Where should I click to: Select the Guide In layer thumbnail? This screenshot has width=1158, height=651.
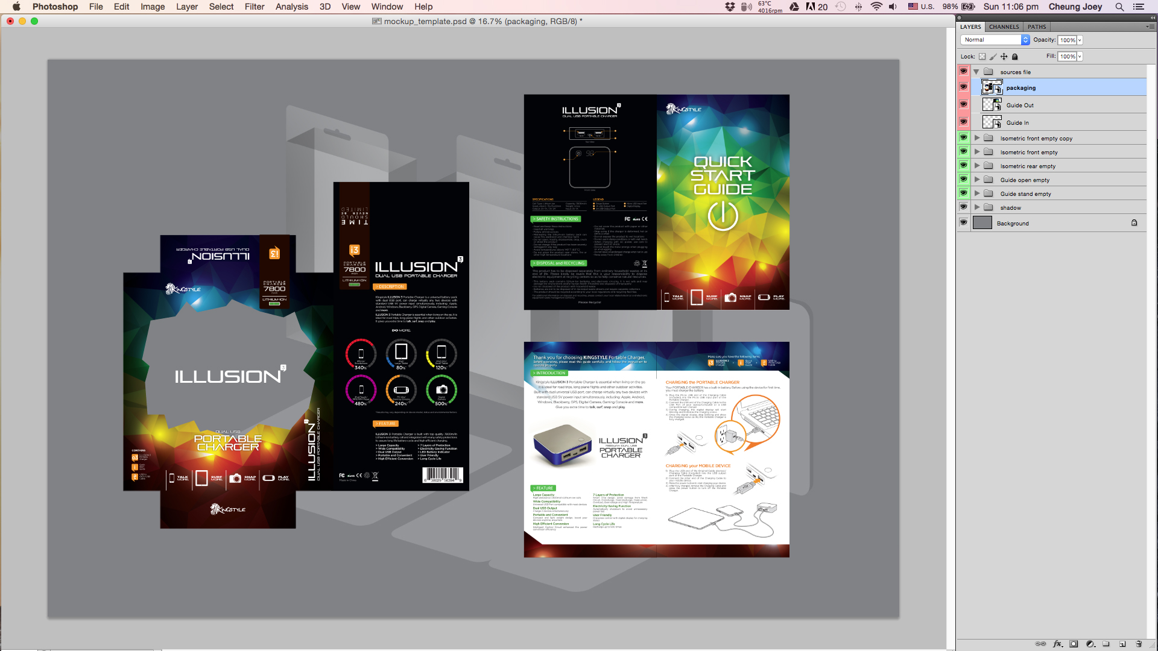(x=992, y=122)
